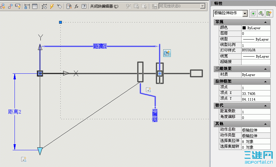276x167 pixels.
Task: Click the 距离乘数 value field
Action: click(256, 112)
